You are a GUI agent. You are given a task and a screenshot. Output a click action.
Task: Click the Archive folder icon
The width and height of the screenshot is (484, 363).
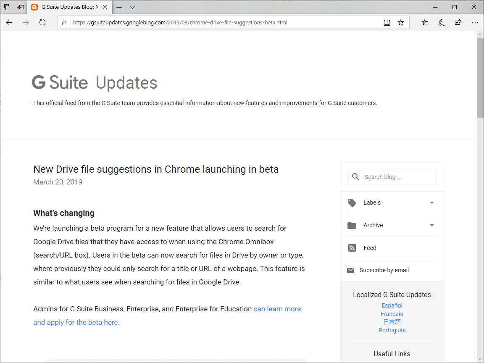352,225
